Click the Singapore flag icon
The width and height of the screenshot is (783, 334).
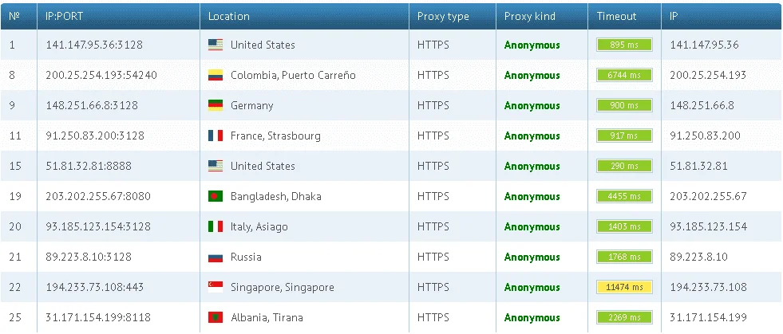[x=216, y=287]
